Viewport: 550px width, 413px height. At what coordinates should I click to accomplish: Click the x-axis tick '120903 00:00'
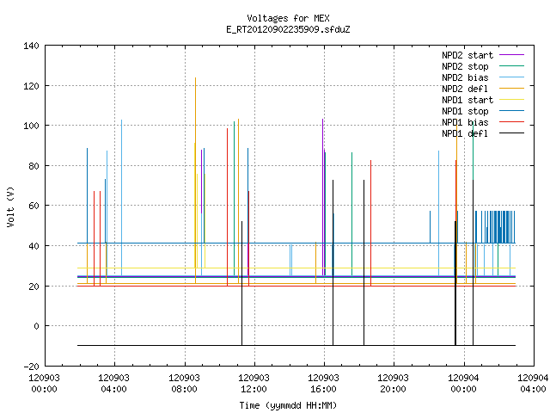point(44,384)
